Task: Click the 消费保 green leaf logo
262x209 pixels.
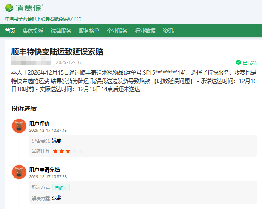Action: (10, 8)
